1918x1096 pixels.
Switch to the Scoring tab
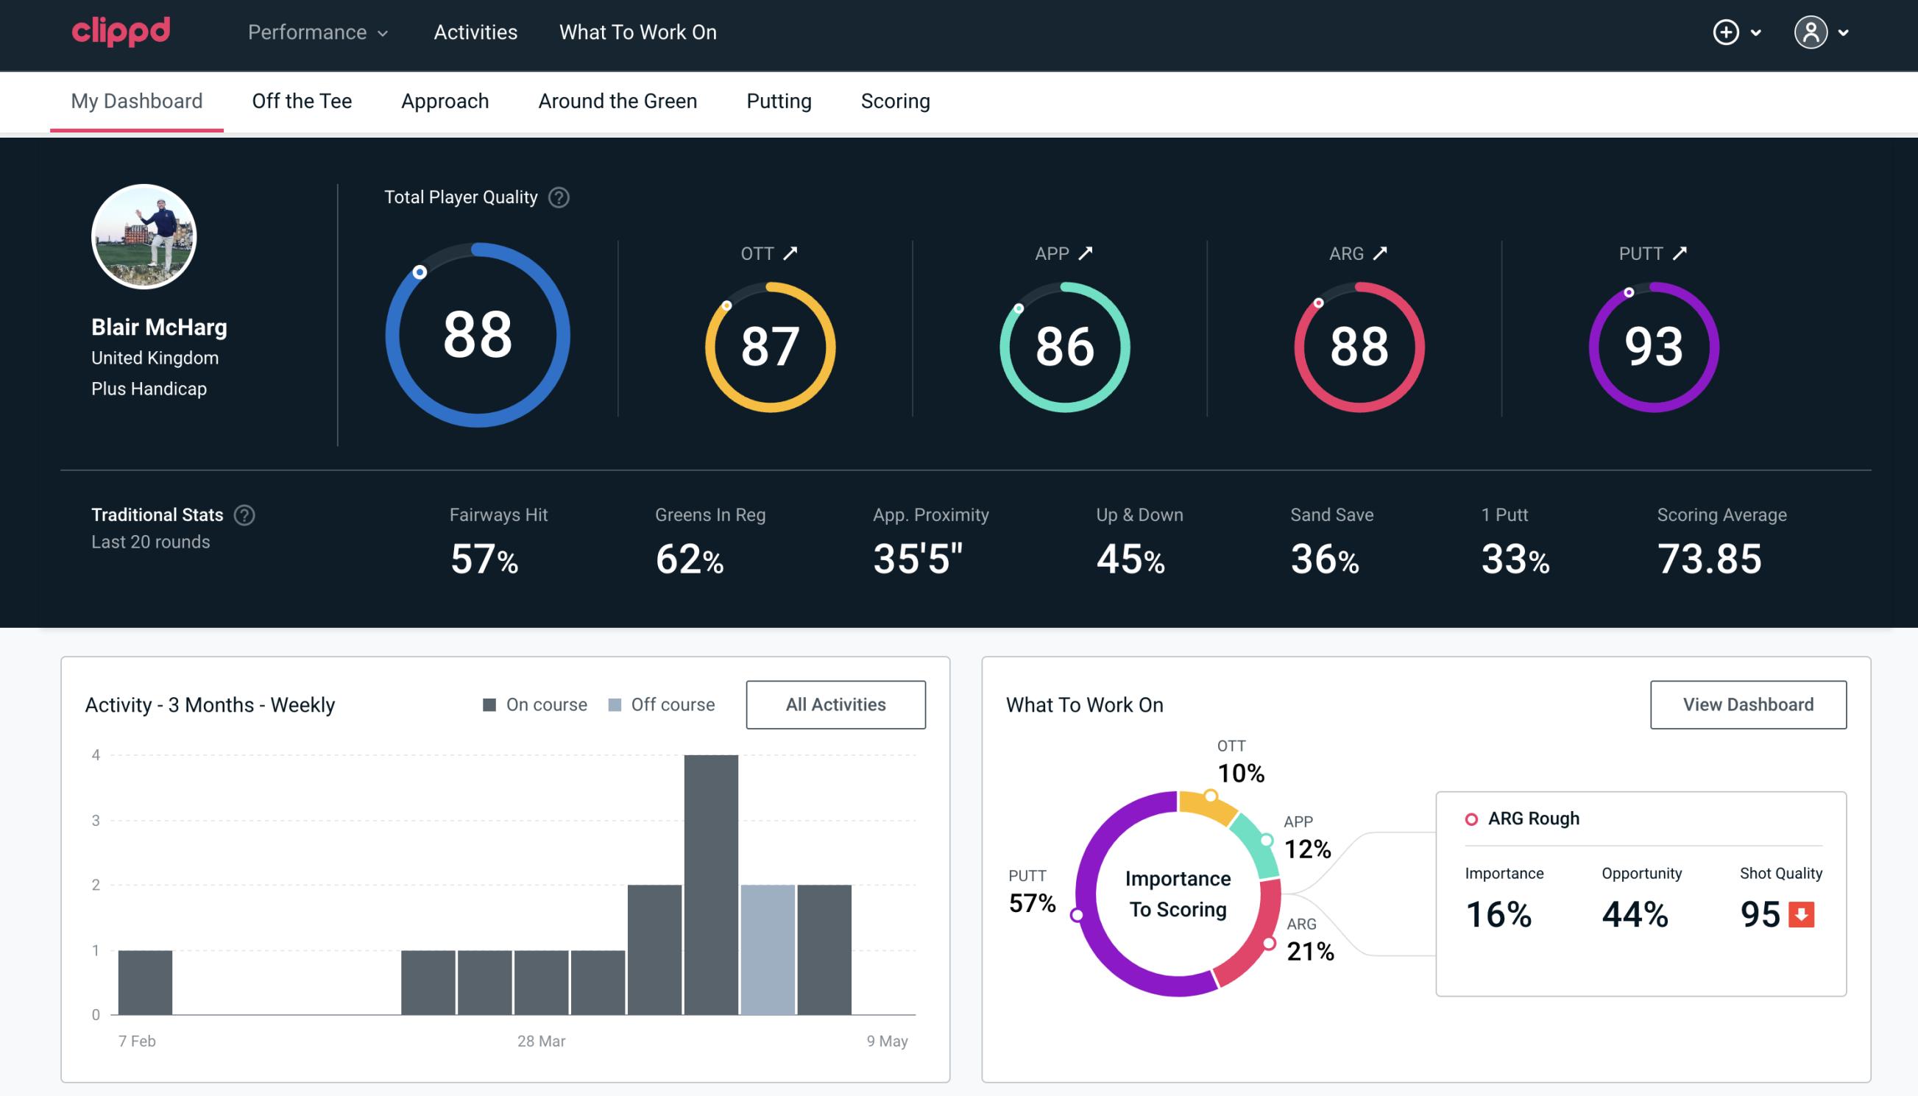896,100
